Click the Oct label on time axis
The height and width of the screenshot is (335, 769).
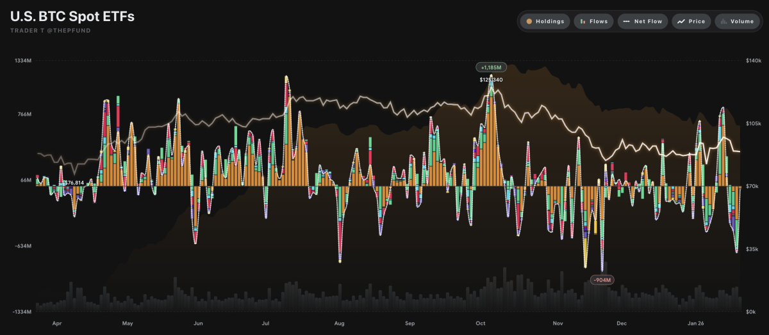[481, 323]
